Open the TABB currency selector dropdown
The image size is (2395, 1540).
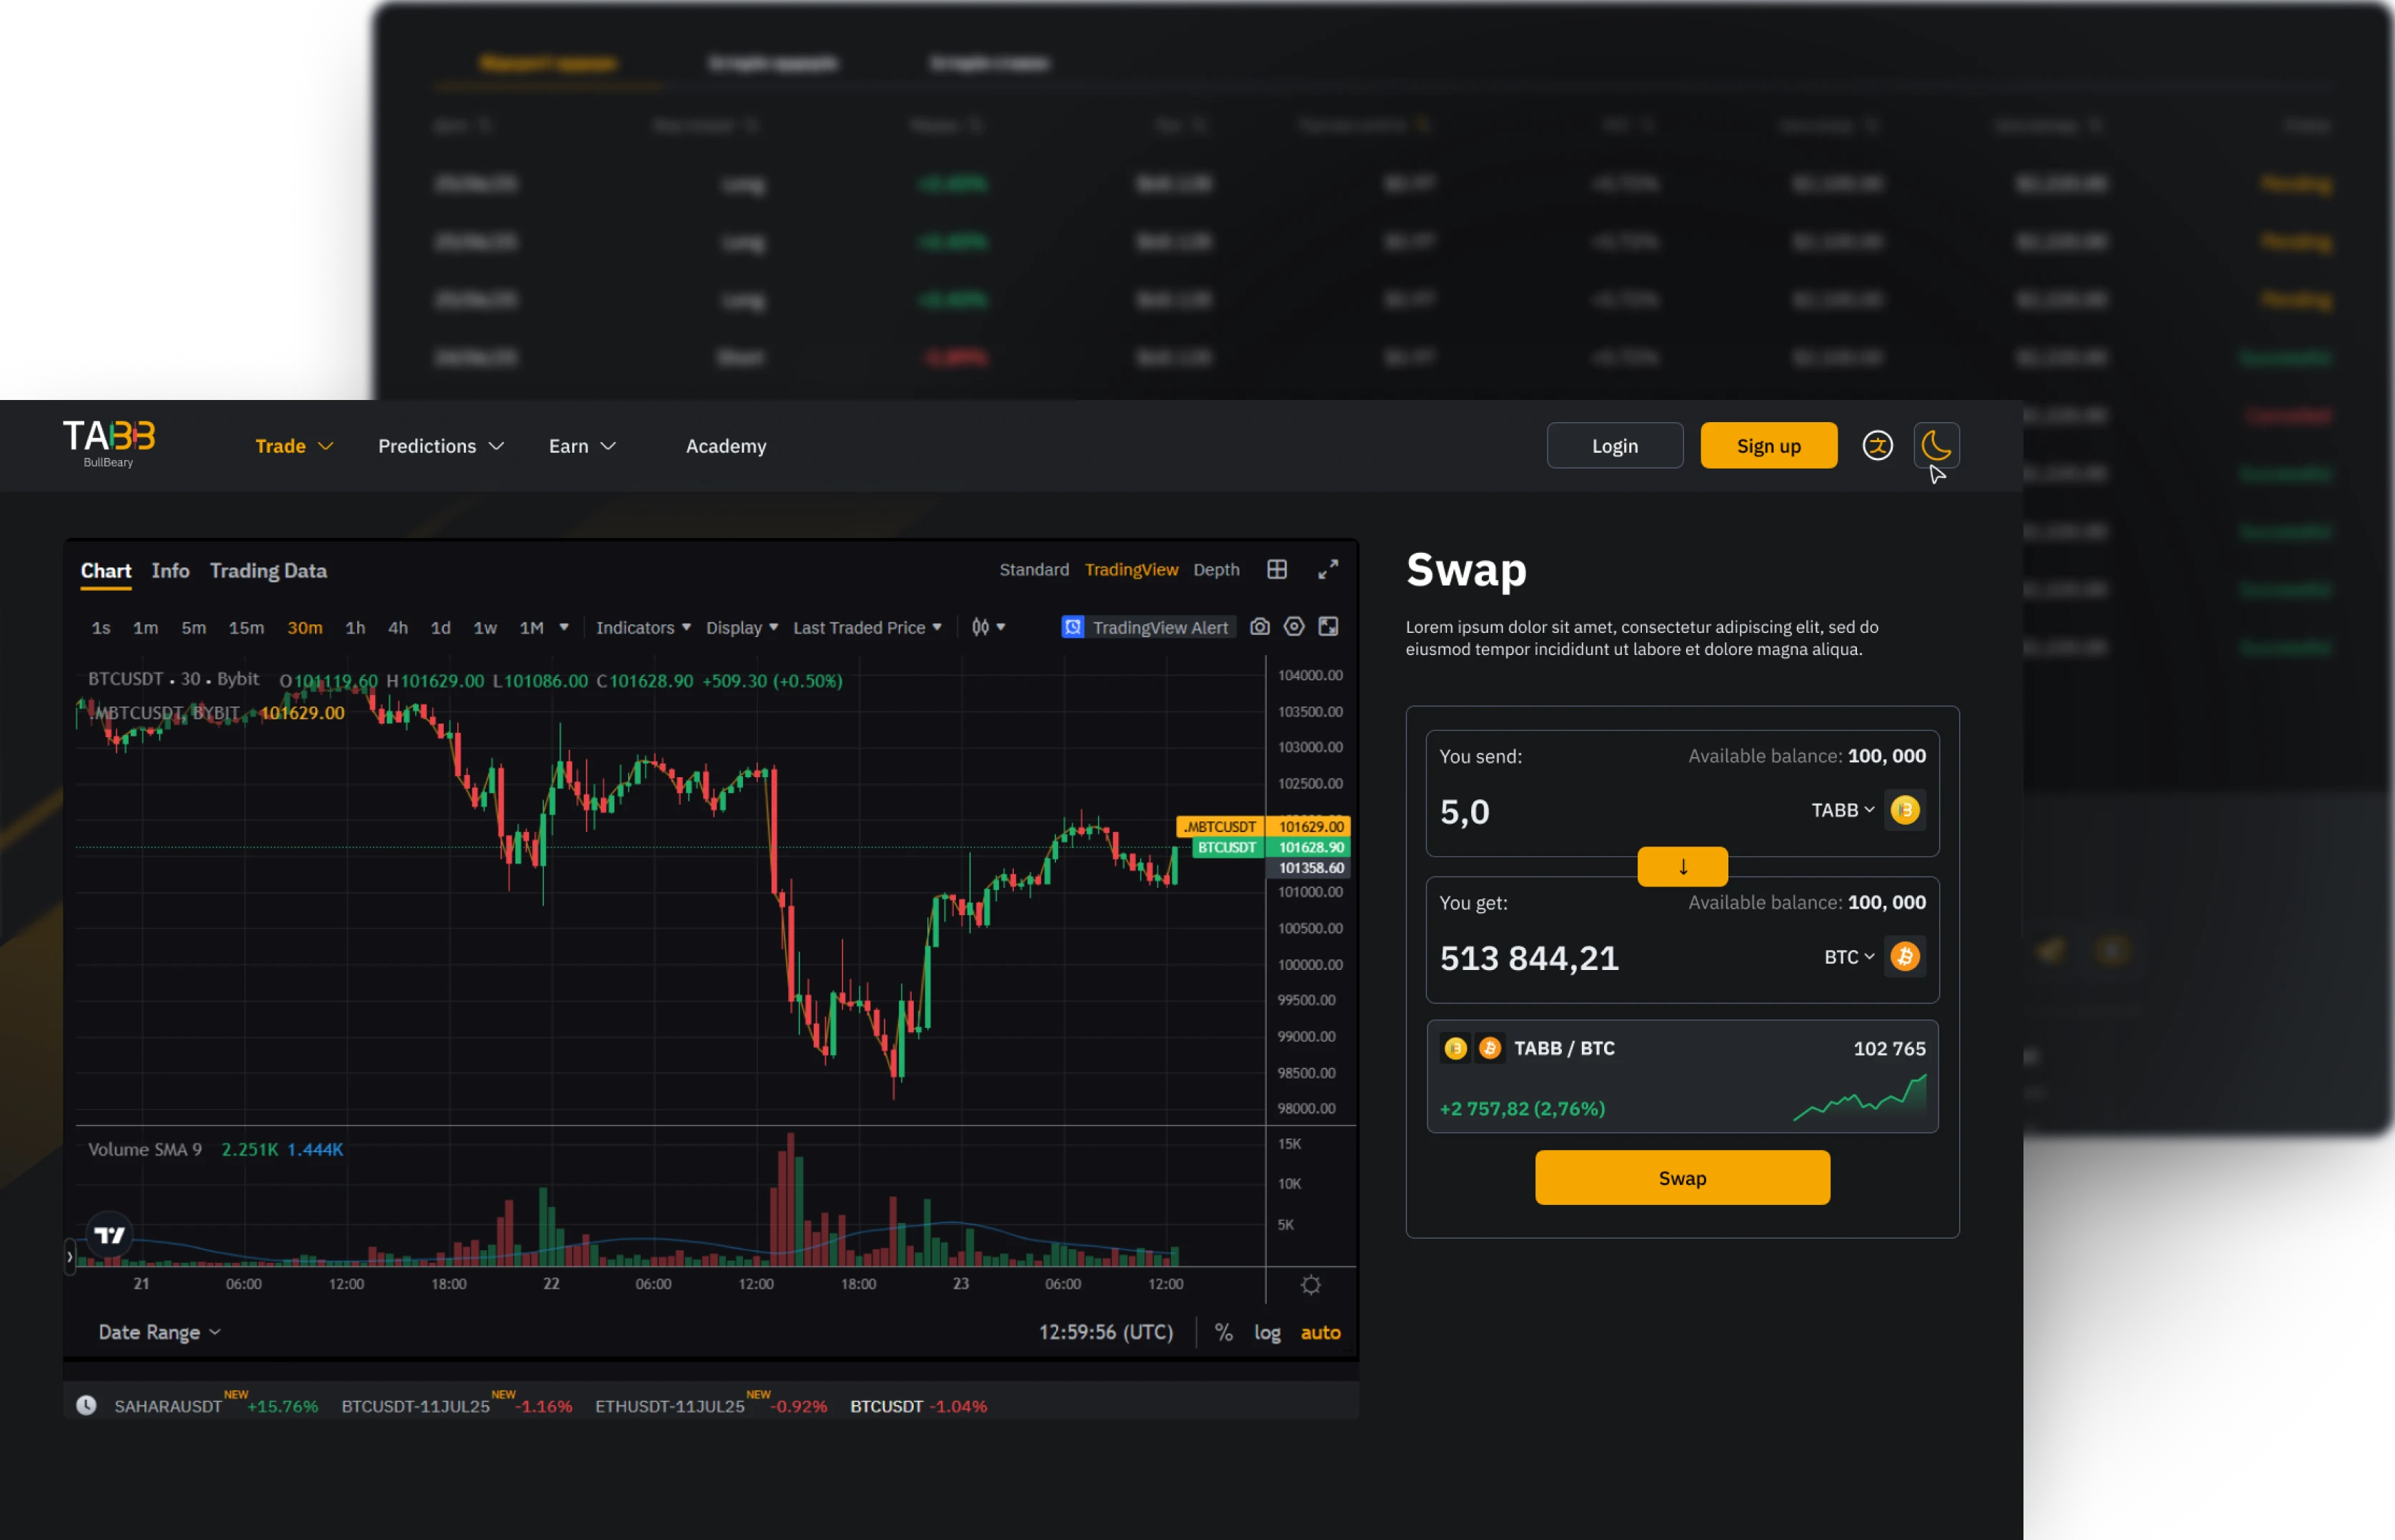[x=1843, y=810]
